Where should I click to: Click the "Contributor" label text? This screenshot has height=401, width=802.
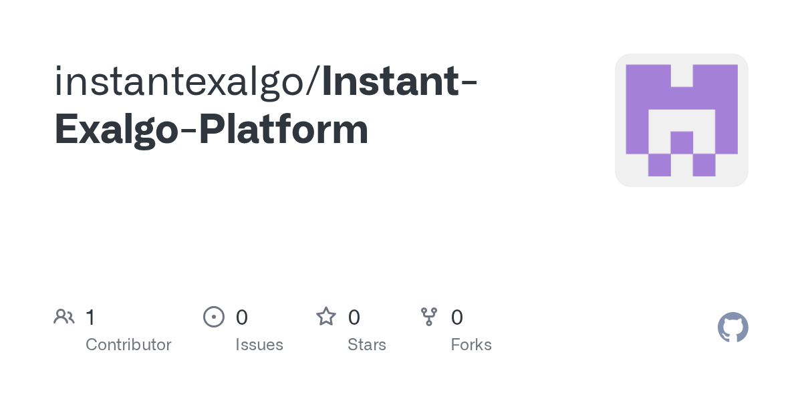click(x=128, y=345)
